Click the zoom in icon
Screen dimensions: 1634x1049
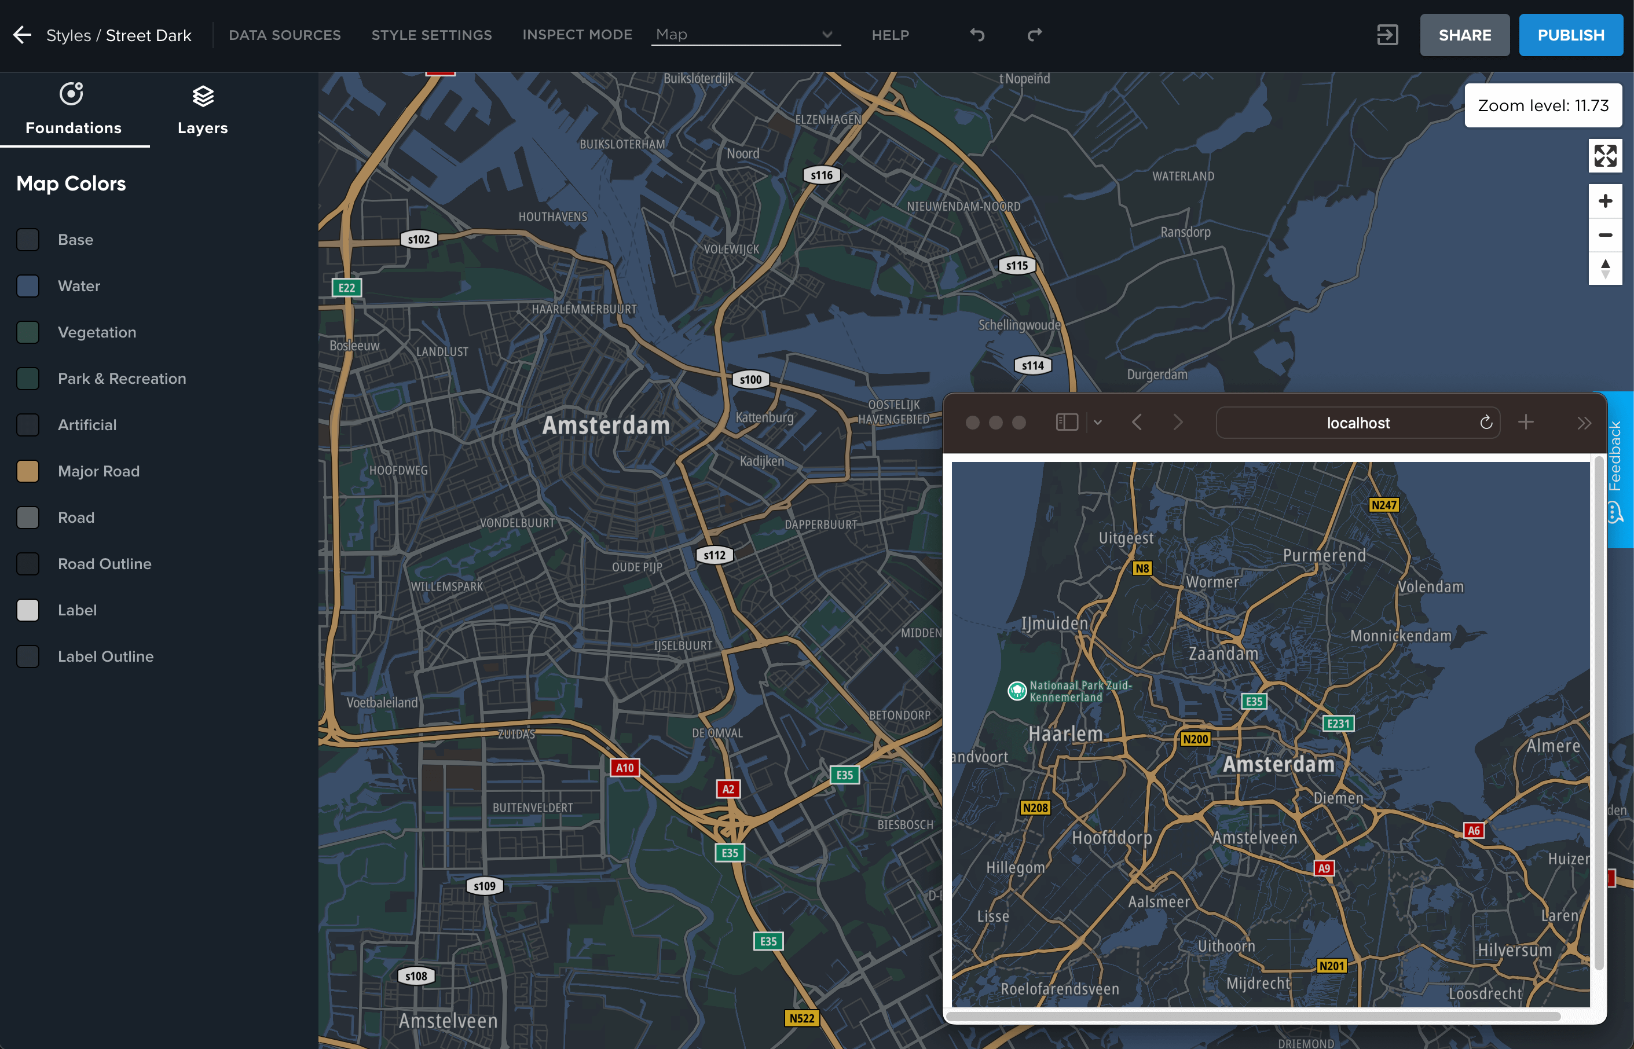[1606, 201]
